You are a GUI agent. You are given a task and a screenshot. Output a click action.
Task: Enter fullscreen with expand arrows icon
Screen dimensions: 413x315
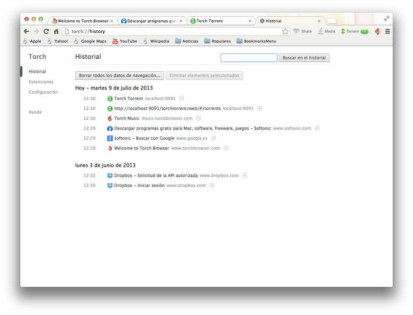click(x=386, y=18)
